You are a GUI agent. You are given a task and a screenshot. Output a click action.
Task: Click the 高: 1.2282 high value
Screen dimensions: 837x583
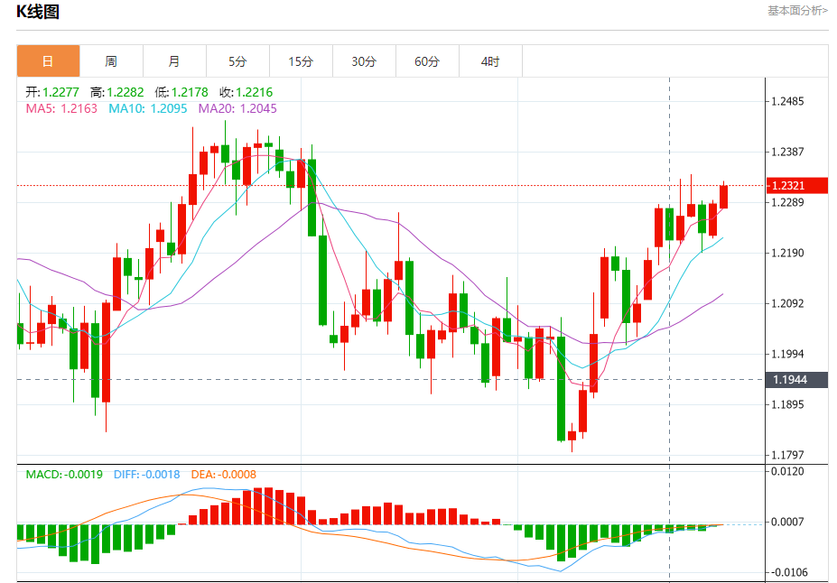coord(116,92)
